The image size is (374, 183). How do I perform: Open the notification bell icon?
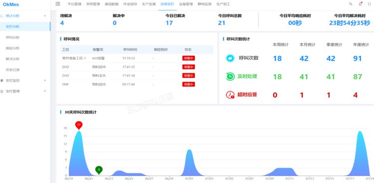coord(361,4)
